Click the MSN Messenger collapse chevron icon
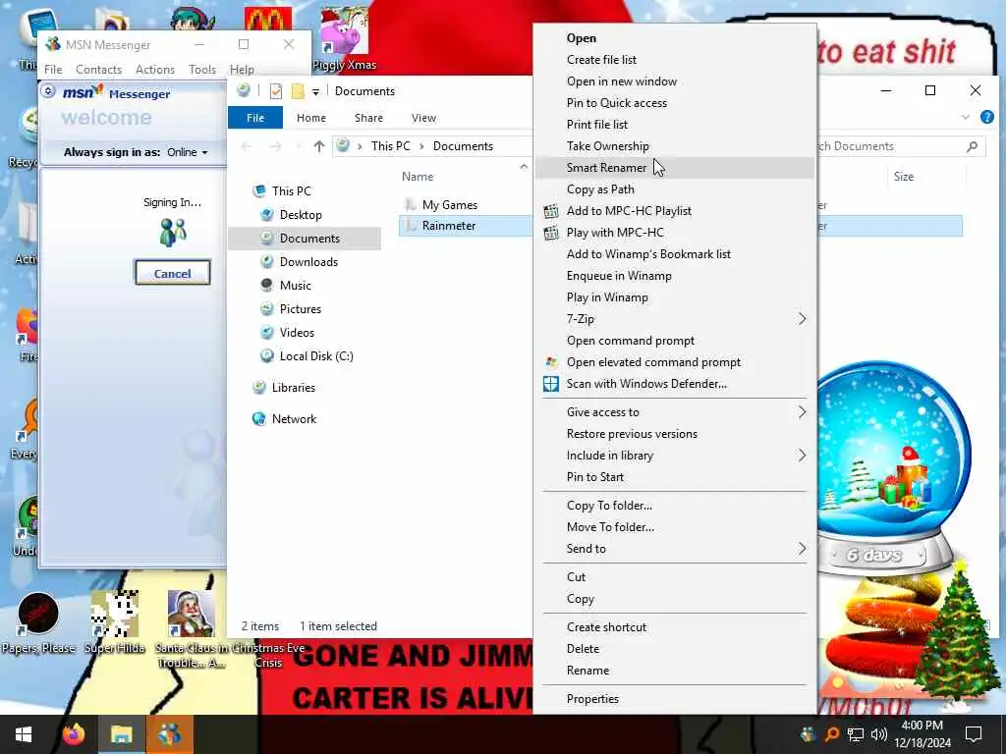 pos(48,91)
